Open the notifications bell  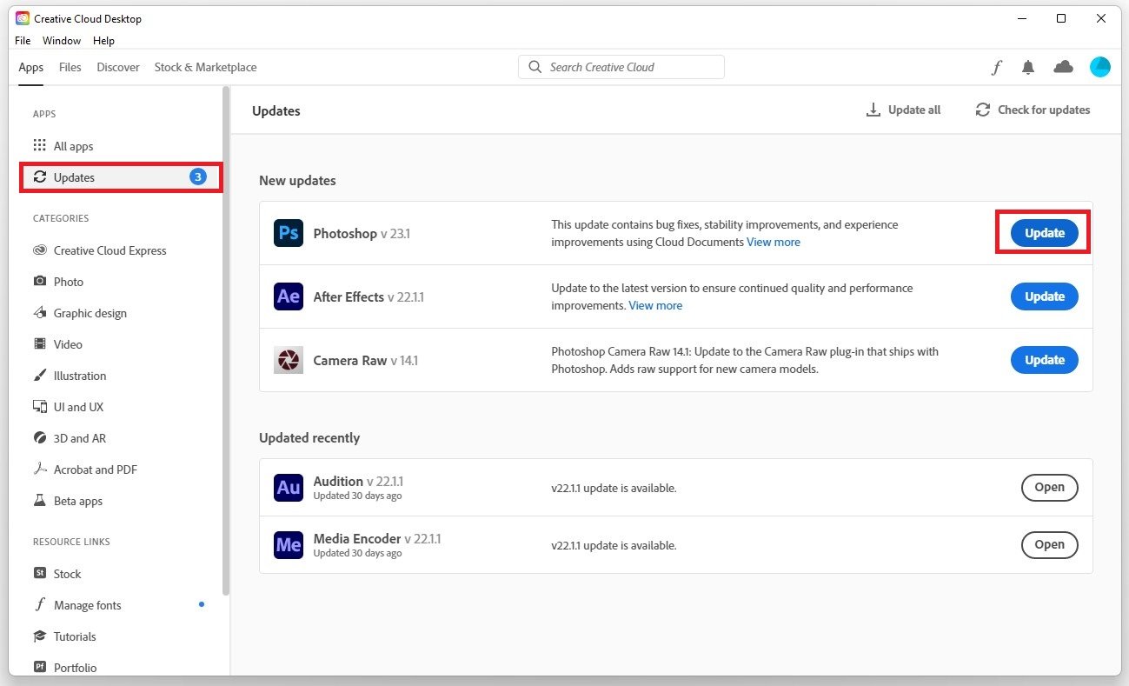1028,67
